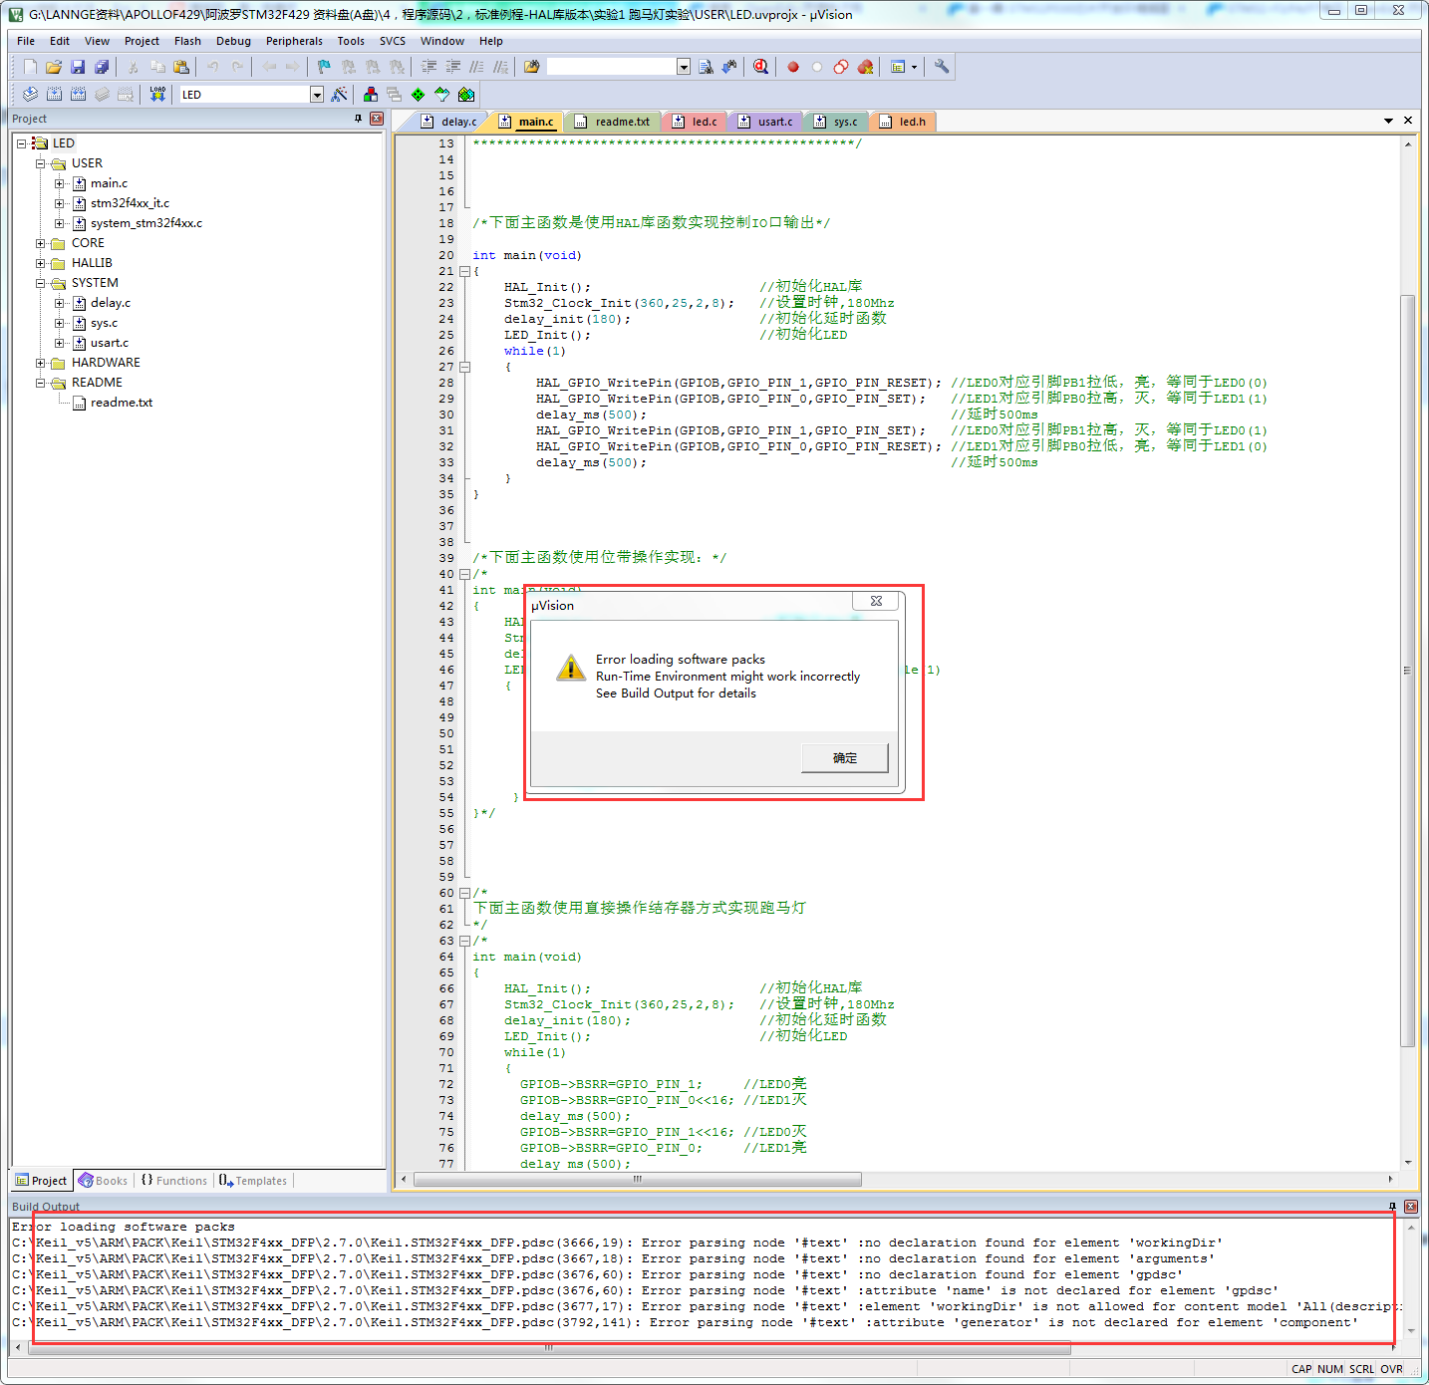
Task: Click the Build target icon
Action: [54, 95]
